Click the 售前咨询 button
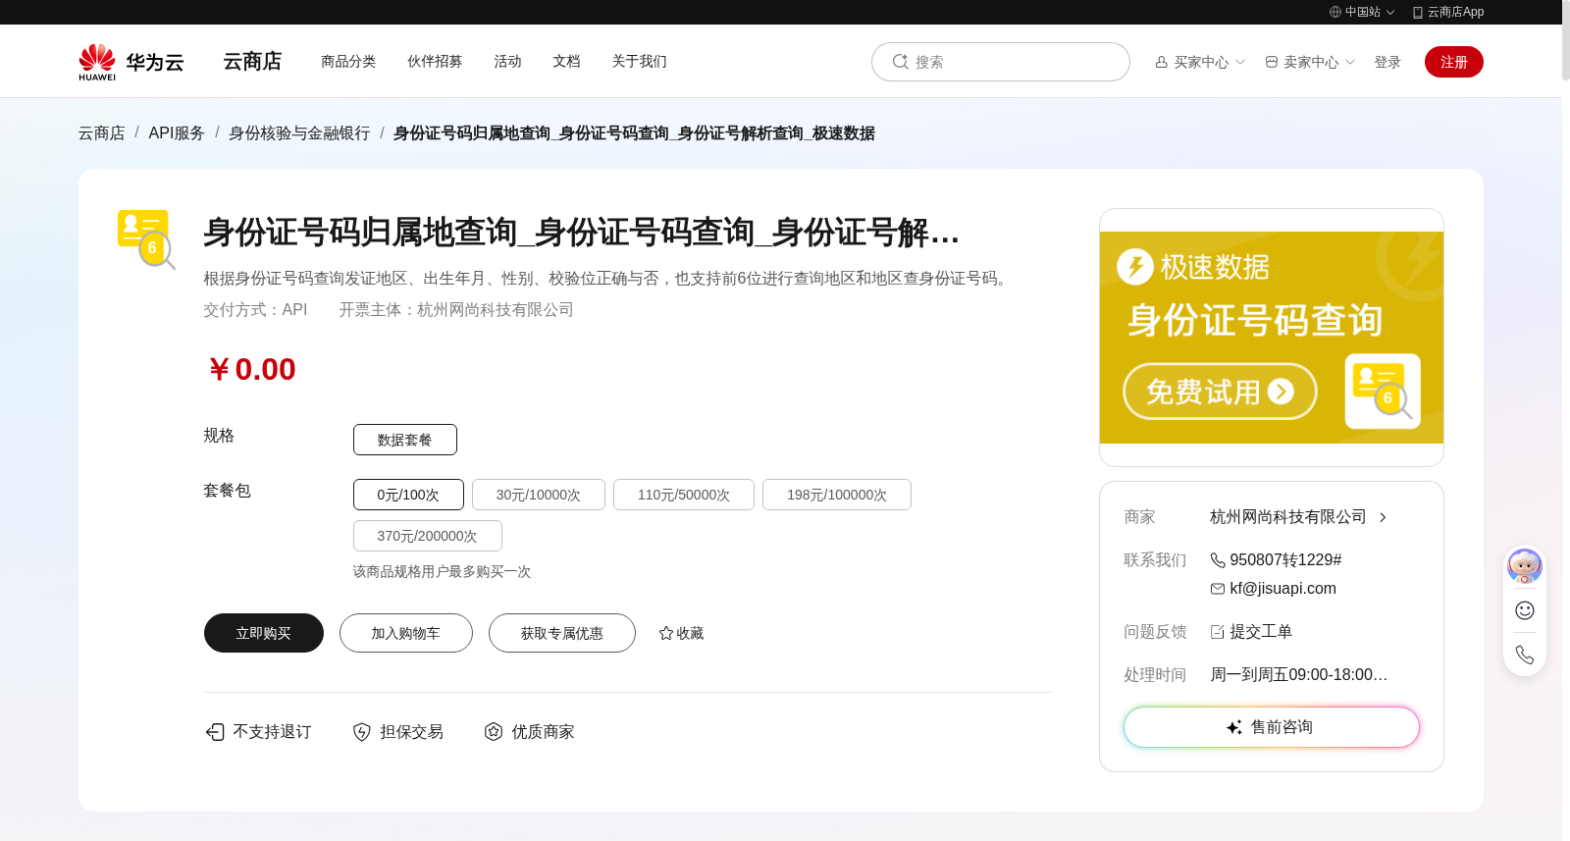Viewport: 1570px width, 841px height. pyautogui.click(x=1272, y=727)
